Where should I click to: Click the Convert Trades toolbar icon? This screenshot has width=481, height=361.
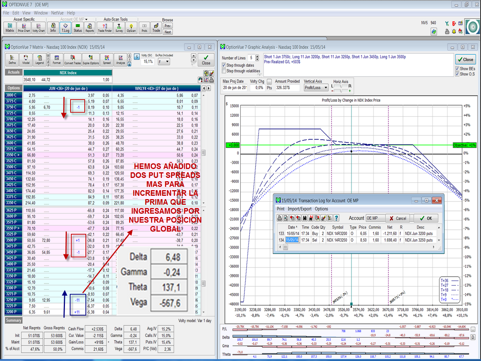[73, 59]
